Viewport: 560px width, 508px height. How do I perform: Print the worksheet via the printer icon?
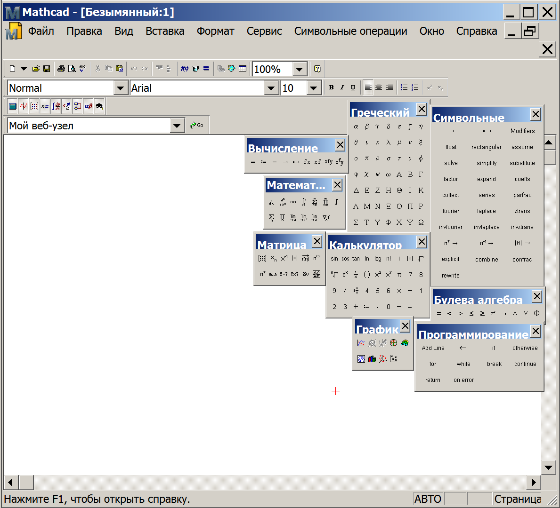61,69
